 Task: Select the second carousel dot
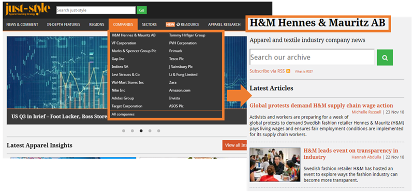click(x=132, y=131)
